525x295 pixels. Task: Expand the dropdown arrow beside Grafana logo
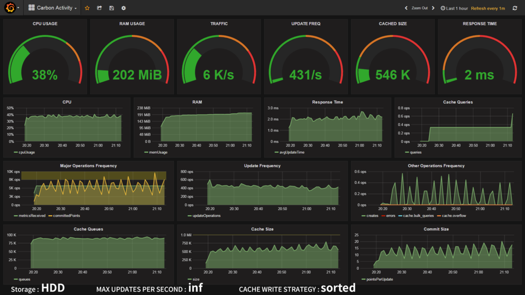tap(18, 8)
